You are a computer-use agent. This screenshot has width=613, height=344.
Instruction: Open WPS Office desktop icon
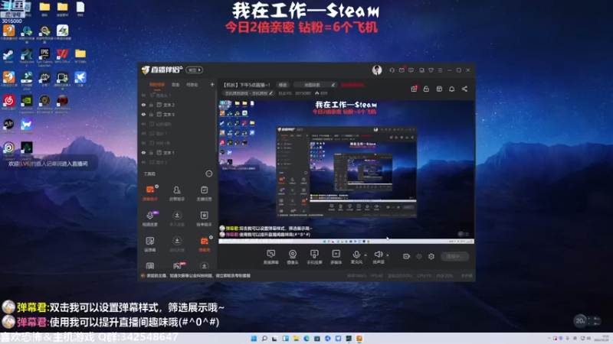(62, 56)
